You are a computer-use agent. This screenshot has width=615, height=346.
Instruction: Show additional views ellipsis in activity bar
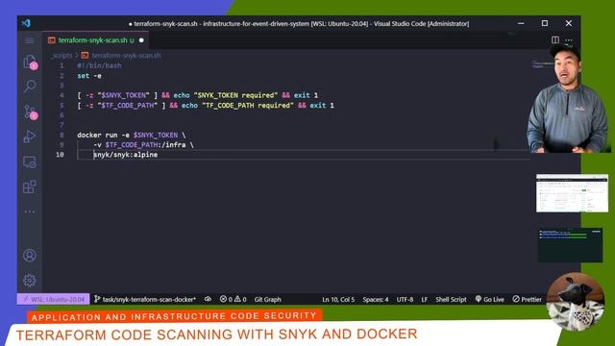point(30,211)
